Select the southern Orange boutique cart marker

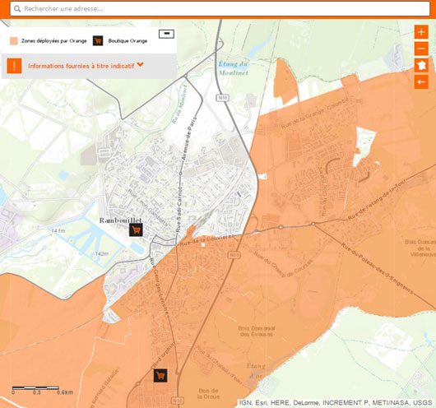pyautogui.click(x=160, y=375)
